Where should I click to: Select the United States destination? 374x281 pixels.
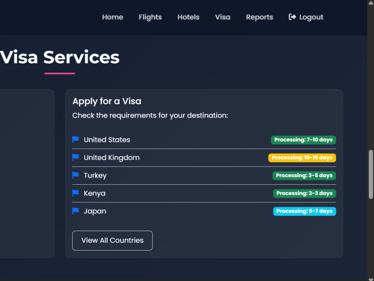pos(107,140)
